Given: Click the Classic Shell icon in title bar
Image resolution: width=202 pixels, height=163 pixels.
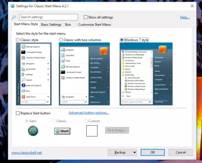Looking at the screenshot, I should (x=13, y=6).
